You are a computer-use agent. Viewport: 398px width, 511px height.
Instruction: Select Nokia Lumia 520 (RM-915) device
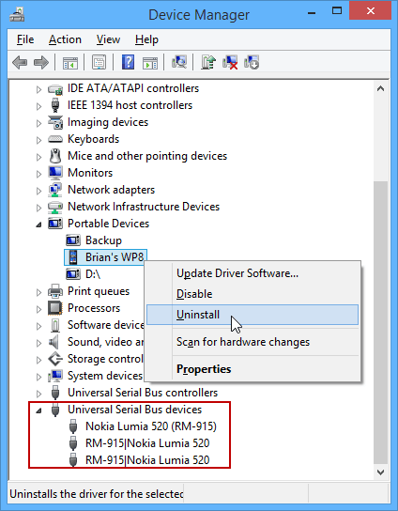click(x=151, y=426)
